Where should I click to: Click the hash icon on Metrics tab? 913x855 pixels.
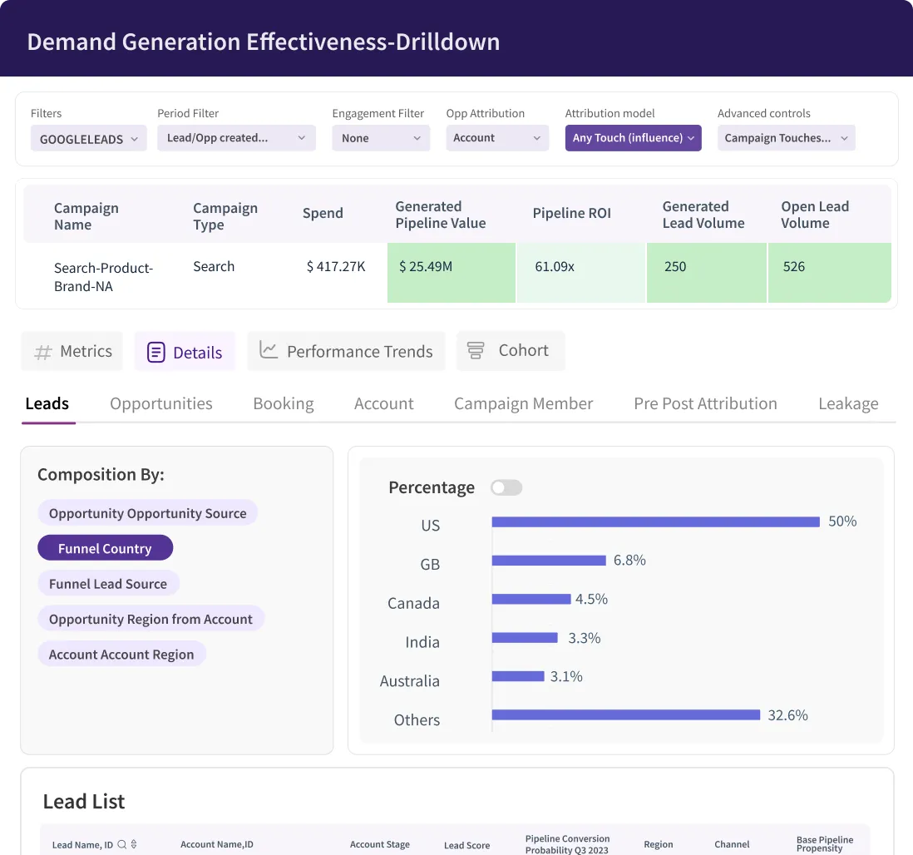pos(43,352)
